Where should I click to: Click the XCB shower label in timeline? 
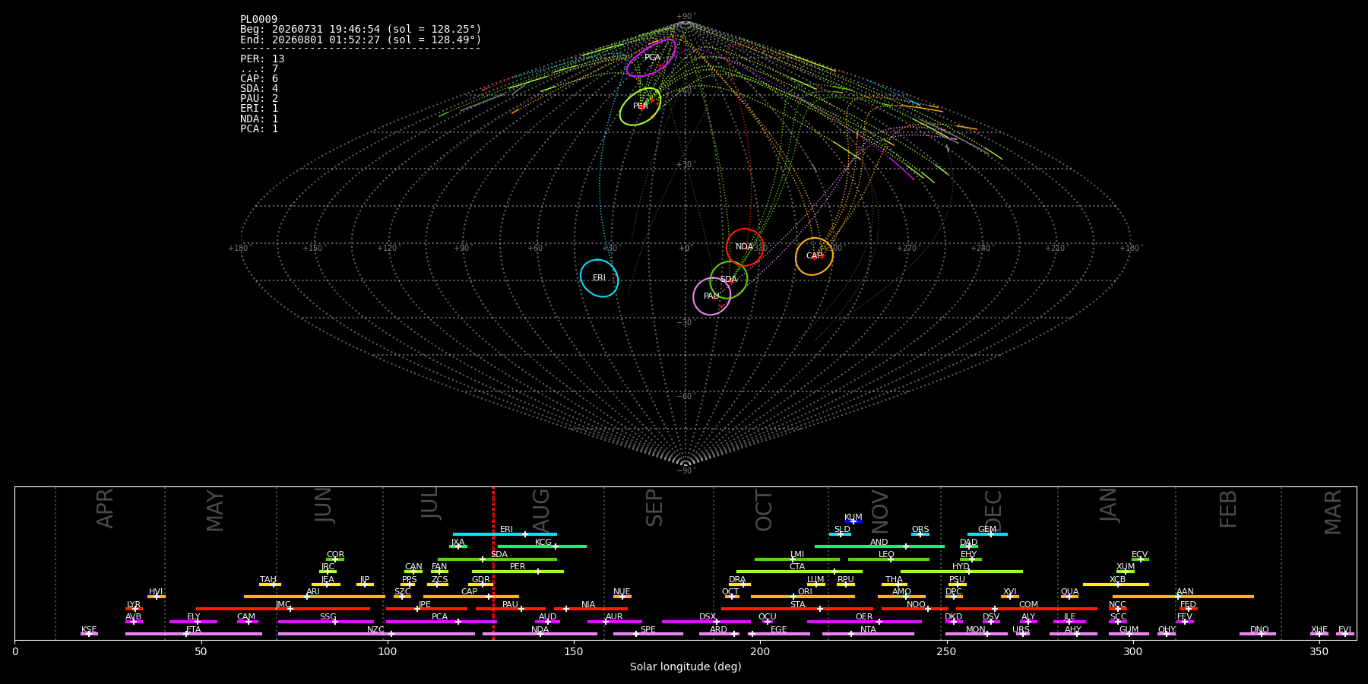click(x=1117, y=580)
